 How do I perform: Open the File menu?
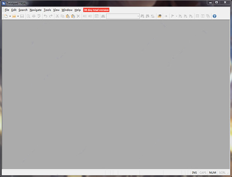point(7,10)
